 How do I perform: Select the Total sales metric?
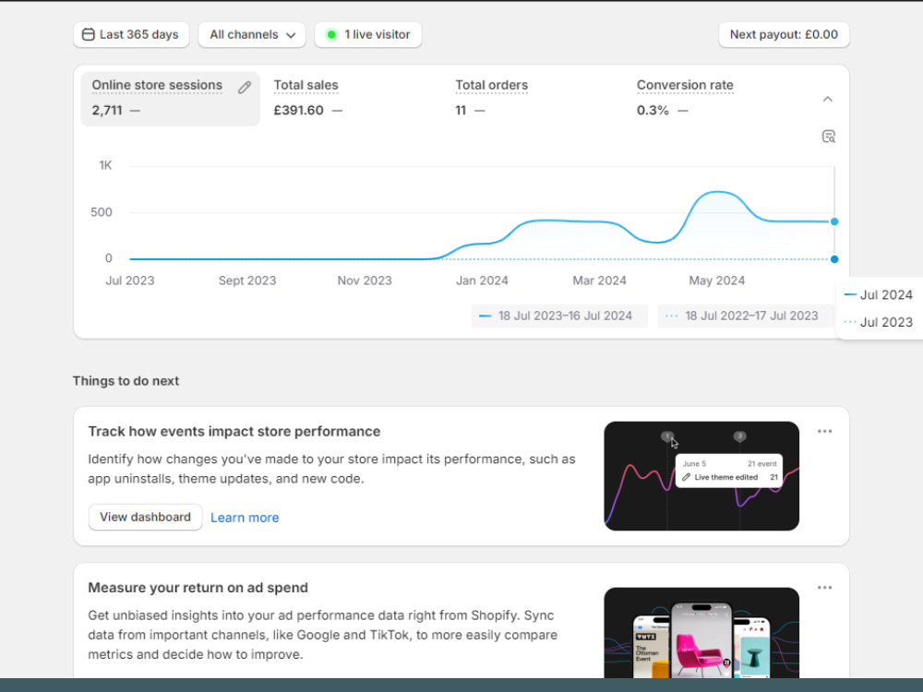(353, 99)
